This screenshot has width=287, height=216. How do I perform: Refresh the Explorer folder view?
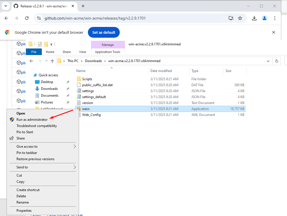[277, 61]
